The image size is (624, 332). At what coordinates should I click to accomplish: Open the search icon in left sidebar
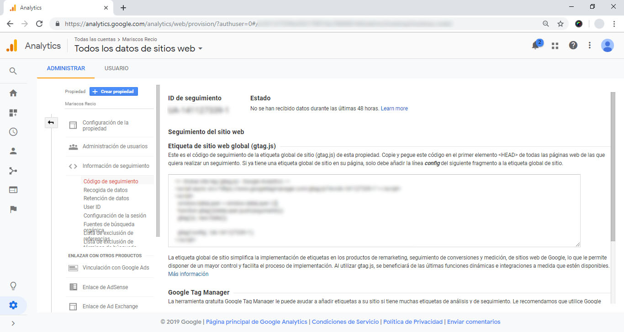tap(13, 71)
